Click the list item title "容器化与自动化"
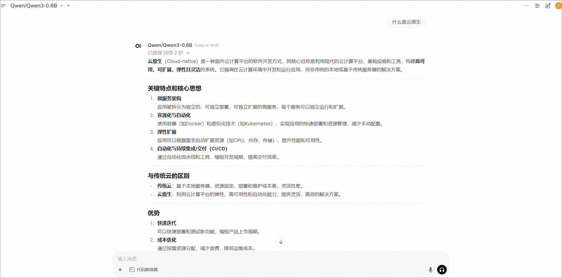This screenshot has height=278, width=562. pyautogui.click(x=174, y=115)
